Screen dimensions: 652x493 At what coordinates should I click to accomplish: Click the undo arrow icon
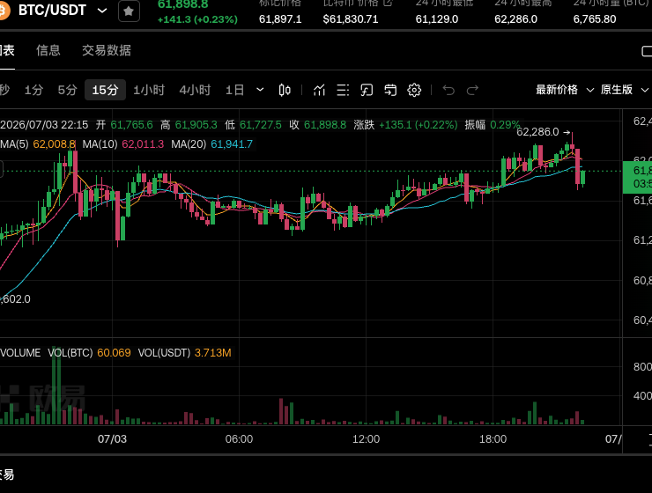(x=448, y=90)
